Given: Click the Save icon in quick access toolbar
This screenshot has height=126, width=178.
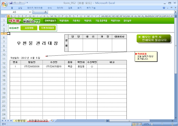Looking at the screenshot, I should (11, 3).
